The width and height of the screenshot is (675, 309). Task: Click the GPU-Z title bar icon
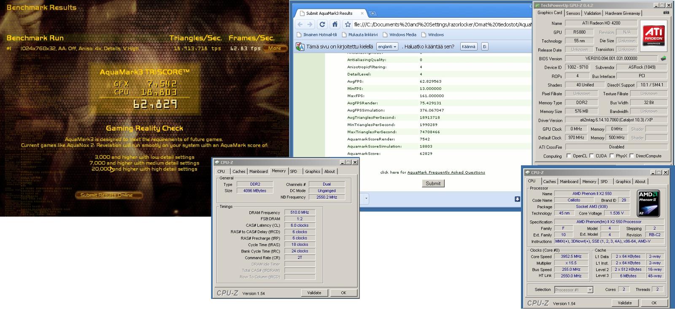point(537,5)
